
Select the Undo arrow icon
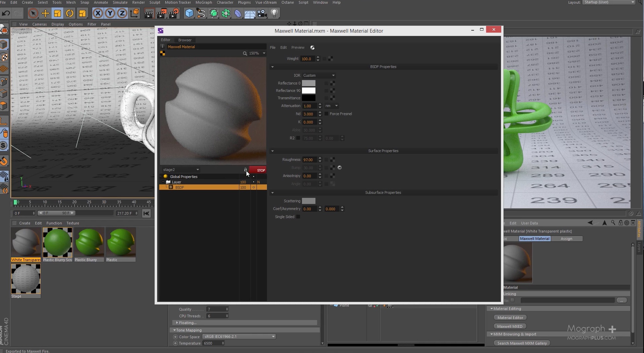[x=6, y=13]
